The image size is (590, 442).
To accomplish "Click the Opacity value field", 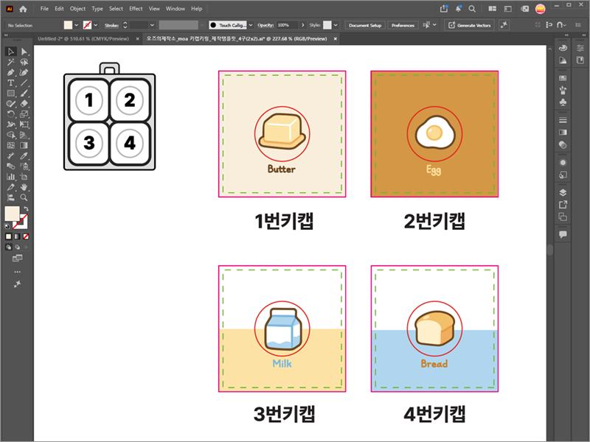I will (288, 25).
